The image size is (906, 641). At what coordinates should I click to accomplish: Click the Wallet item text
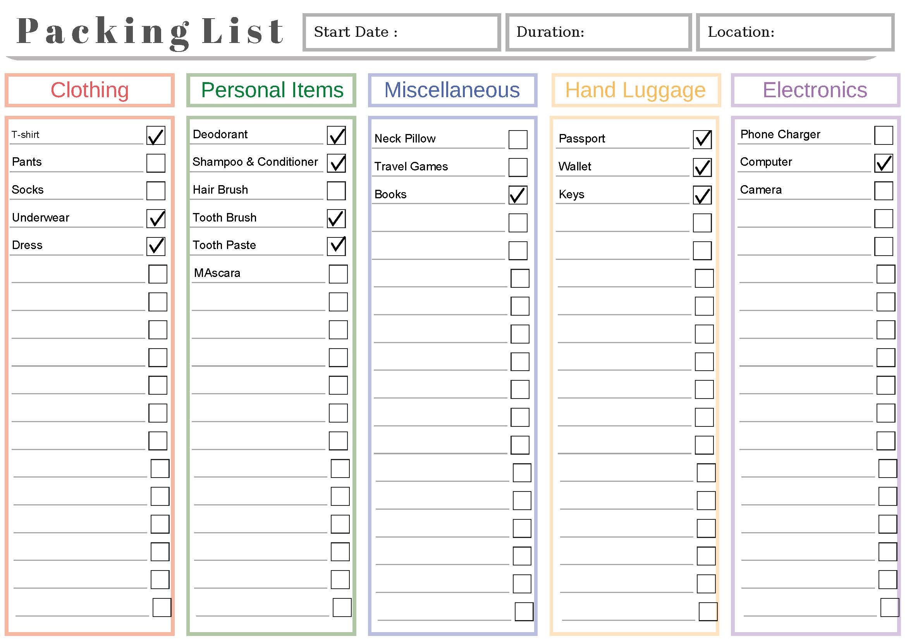click(x=575, y=167)
